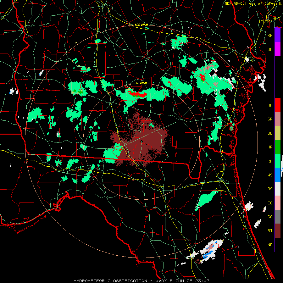Click the 'DS' legend label
The image size is (283, 283).
270,189
